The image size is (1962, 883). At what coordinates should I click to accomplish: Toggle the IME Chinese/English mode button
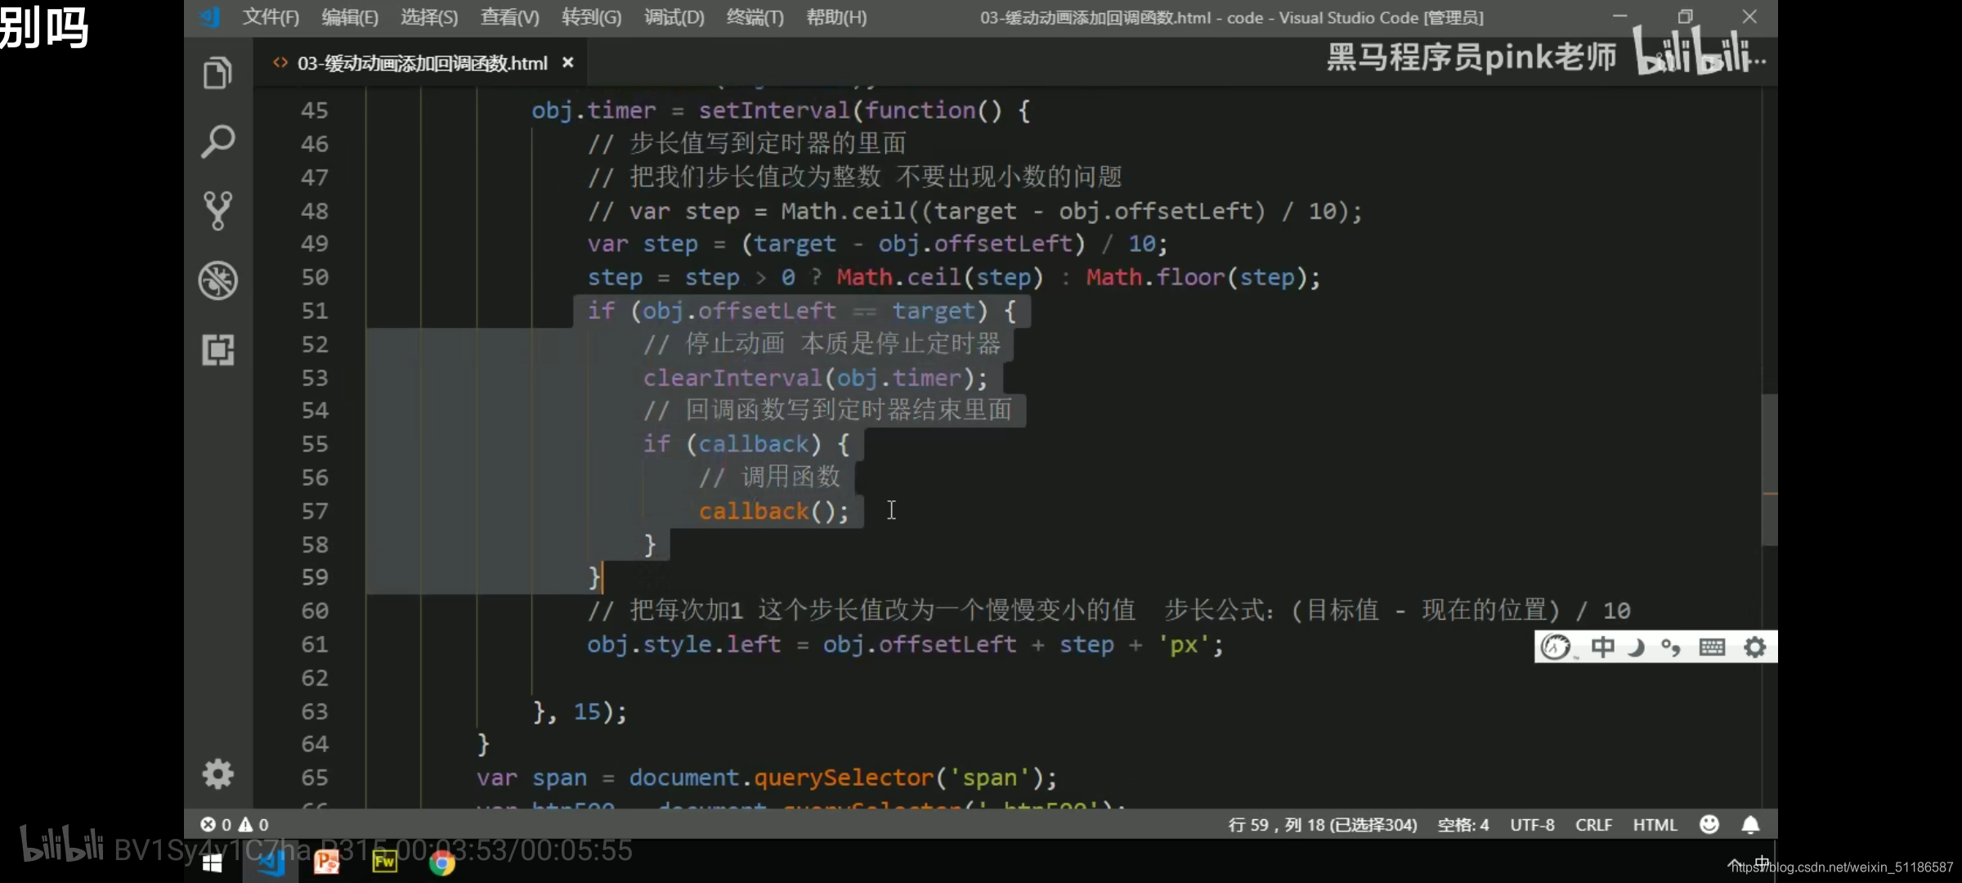pos(1602,648)
